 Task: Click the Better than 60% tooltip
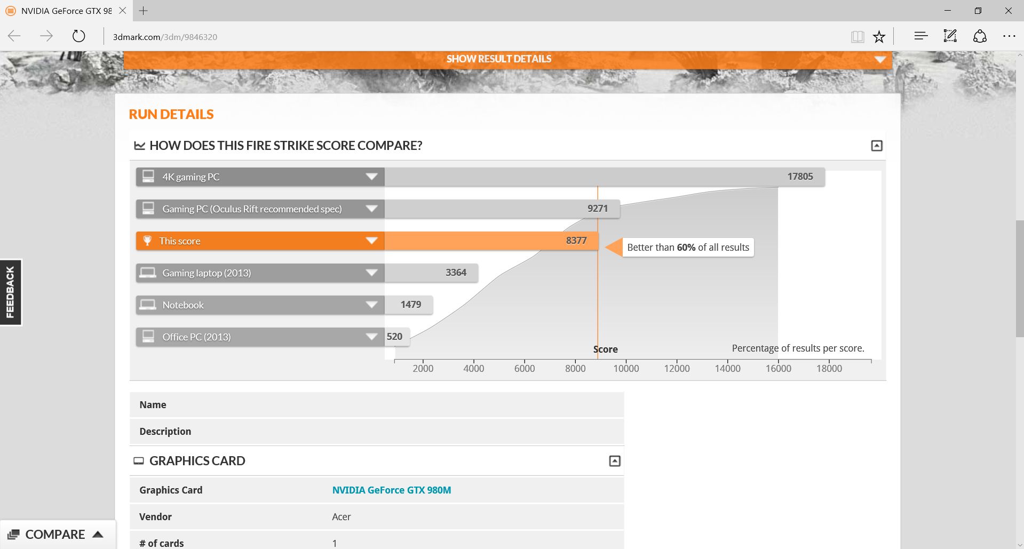688,248
